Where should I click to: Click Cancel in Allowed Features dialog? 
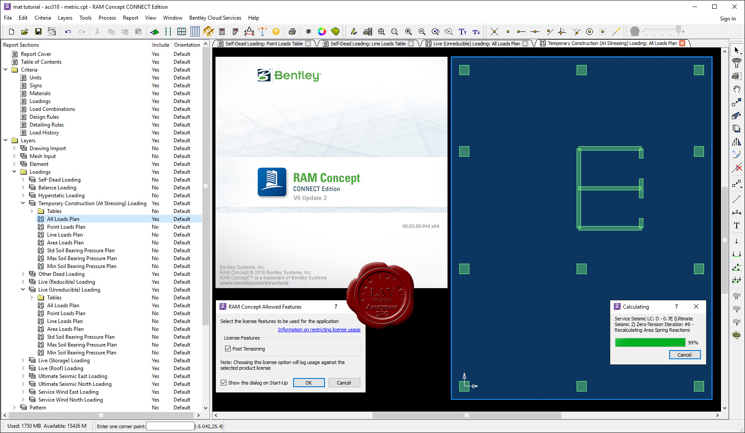344,383
